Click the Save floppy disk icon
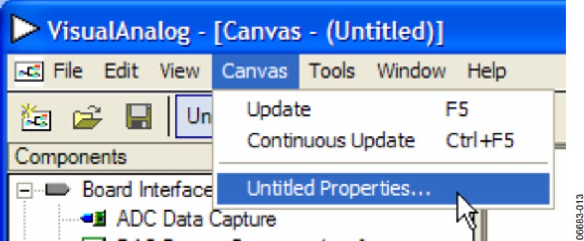The image size is (584, 241). tap(139, 117)
